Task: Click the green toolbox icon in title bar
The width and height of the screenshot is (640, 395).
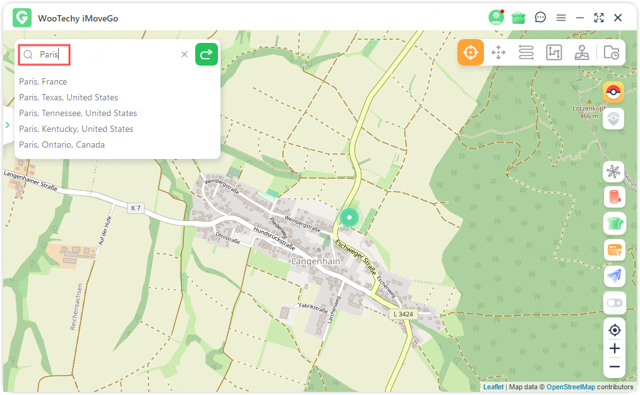Action: point(519,18)
